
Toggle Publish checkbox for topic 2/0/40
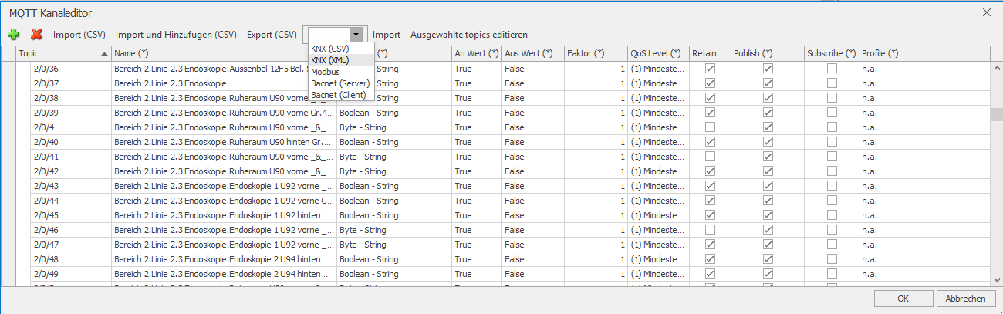point(768,142)
